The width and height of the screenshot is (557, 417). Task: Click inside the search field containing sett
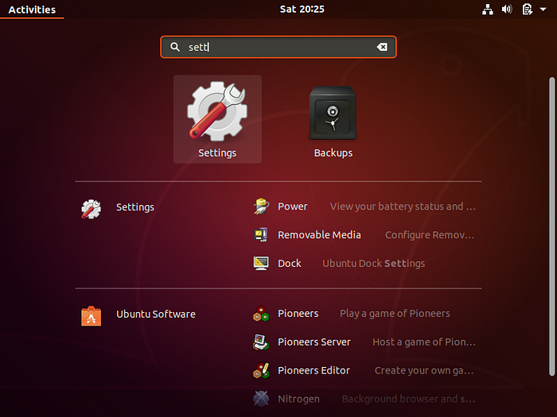278,47
